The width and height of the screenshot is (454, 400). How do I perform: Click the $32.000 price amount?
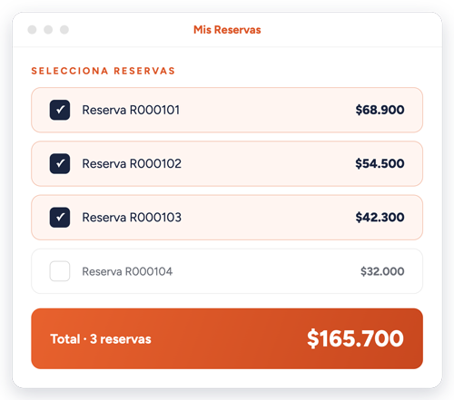click(382, 271)
